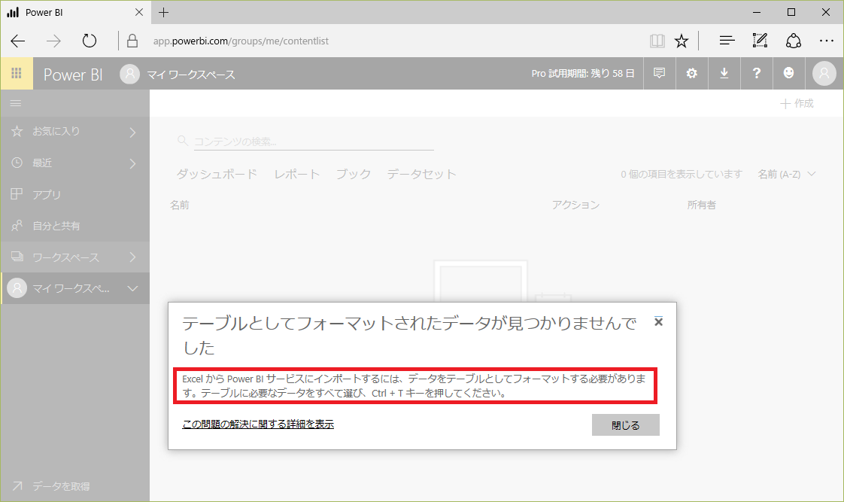The height and width of the screenshot is (502, 844).
Task: Click the browser share icon
Action: (794, 41)
